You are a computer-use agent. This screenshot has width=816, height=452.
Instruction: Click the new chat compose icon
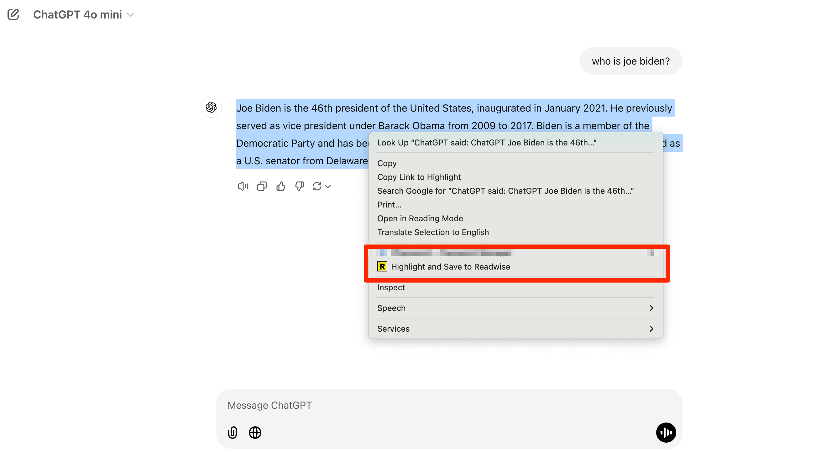pos(13,15)
